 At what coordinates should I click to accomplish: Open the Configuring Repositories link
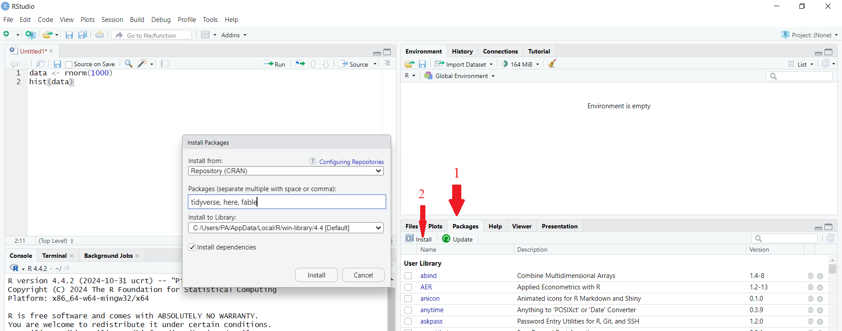351,162
